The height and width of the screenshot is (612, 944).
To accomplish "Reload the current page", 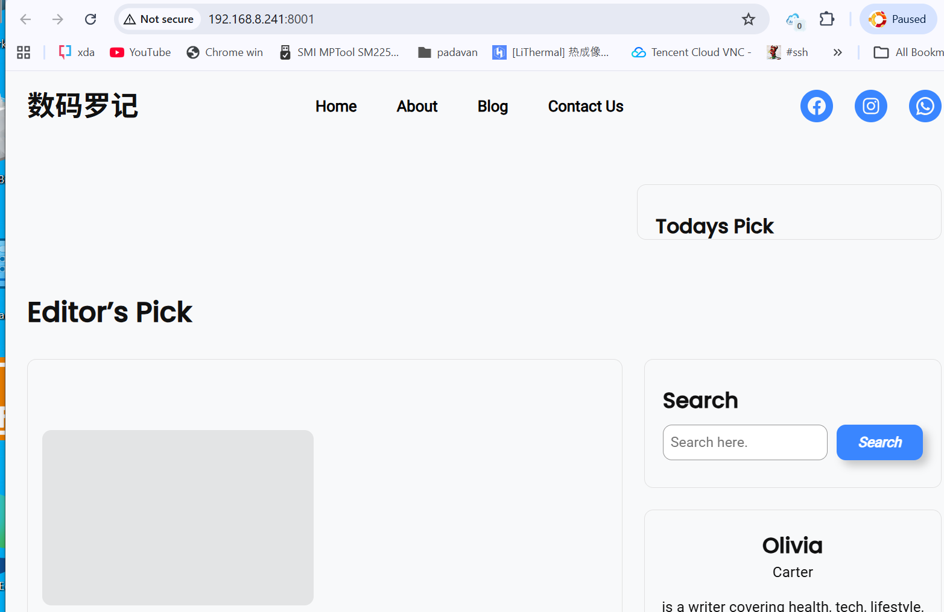I will point(90,19).
